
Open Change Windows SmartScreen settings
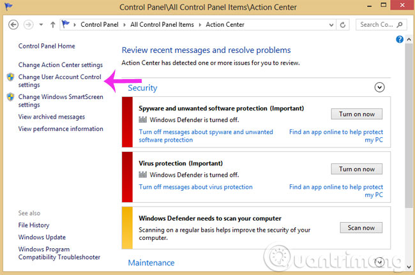pos(61,101)
